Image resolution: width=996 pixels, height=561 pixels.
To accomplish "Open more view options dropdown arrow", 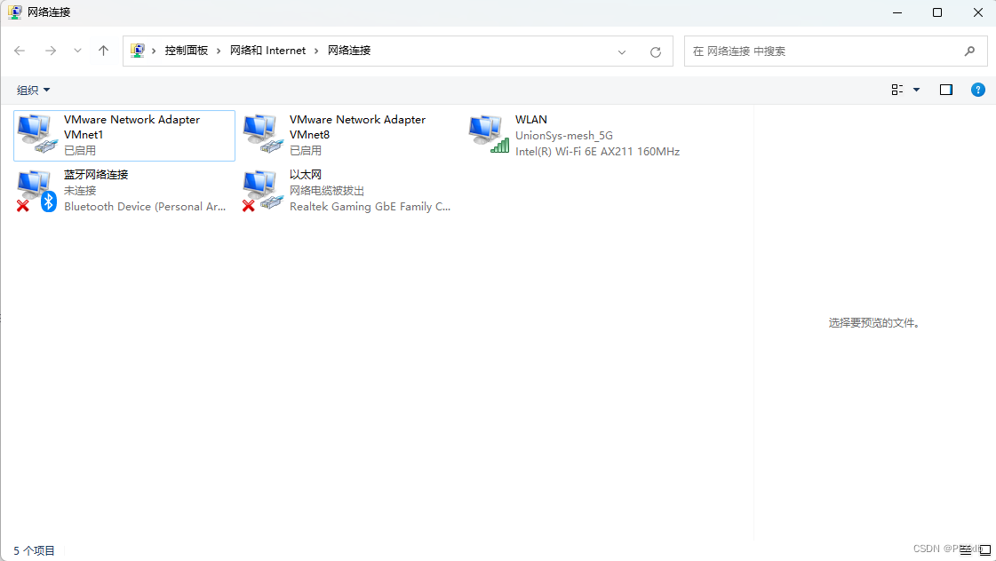I will point(916,91).
